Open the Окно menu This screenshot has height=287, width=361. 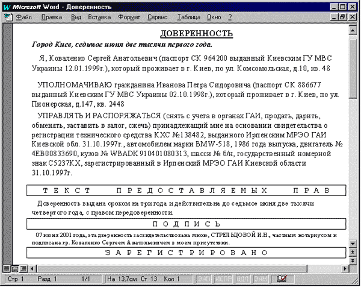(x=214, y=17)
